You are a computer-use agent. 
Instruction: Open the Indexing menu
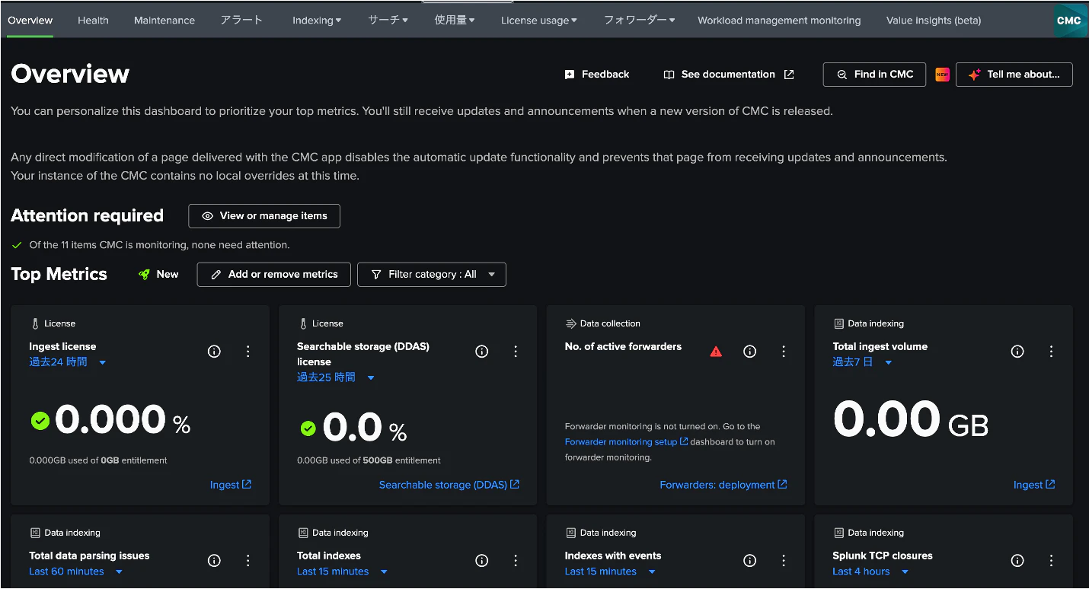(x=317, y=21)
